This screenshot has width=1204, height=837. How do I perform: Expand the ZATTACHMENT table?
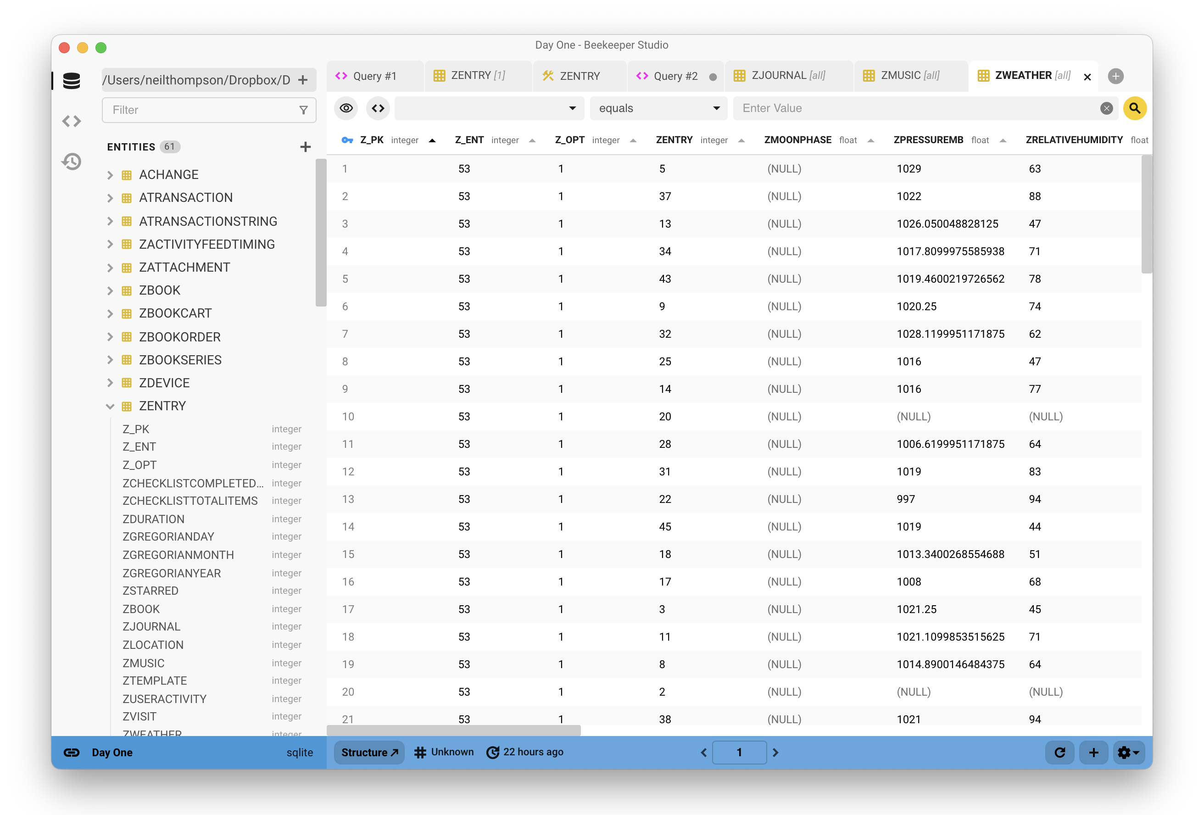110,268
